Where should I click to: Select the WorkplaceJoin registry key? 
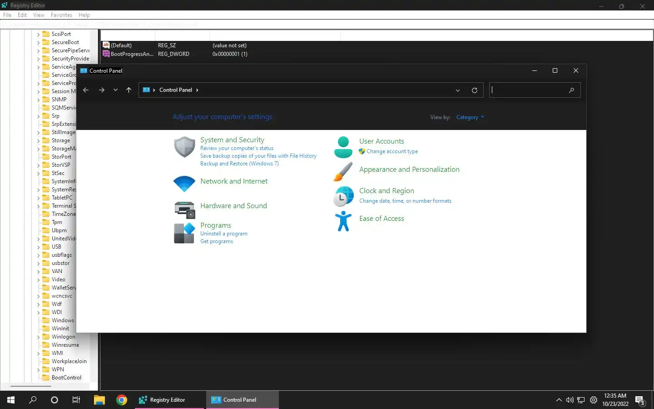click(69, 361)
